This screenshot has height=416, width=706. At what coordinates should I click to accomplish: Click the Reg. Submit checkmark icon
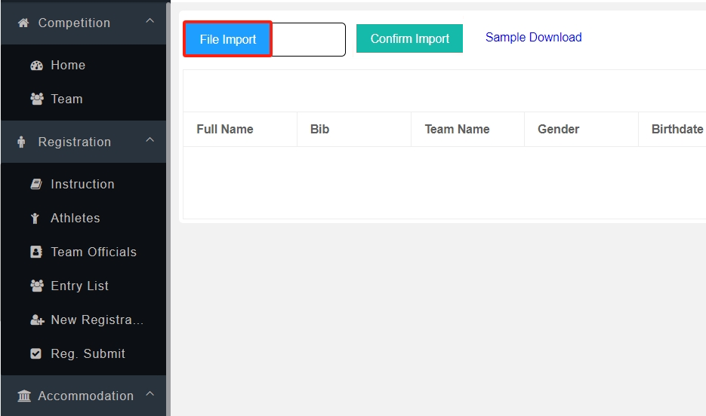[x=36, y=353]
